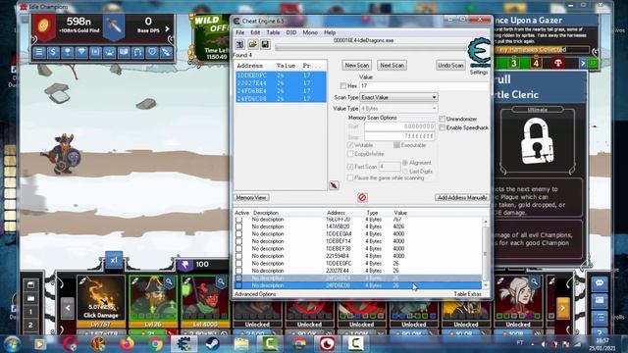Viewport: 628px width, 353px height.
Task: Click the blue sword banner icon
Action: (x=114, y=26)
